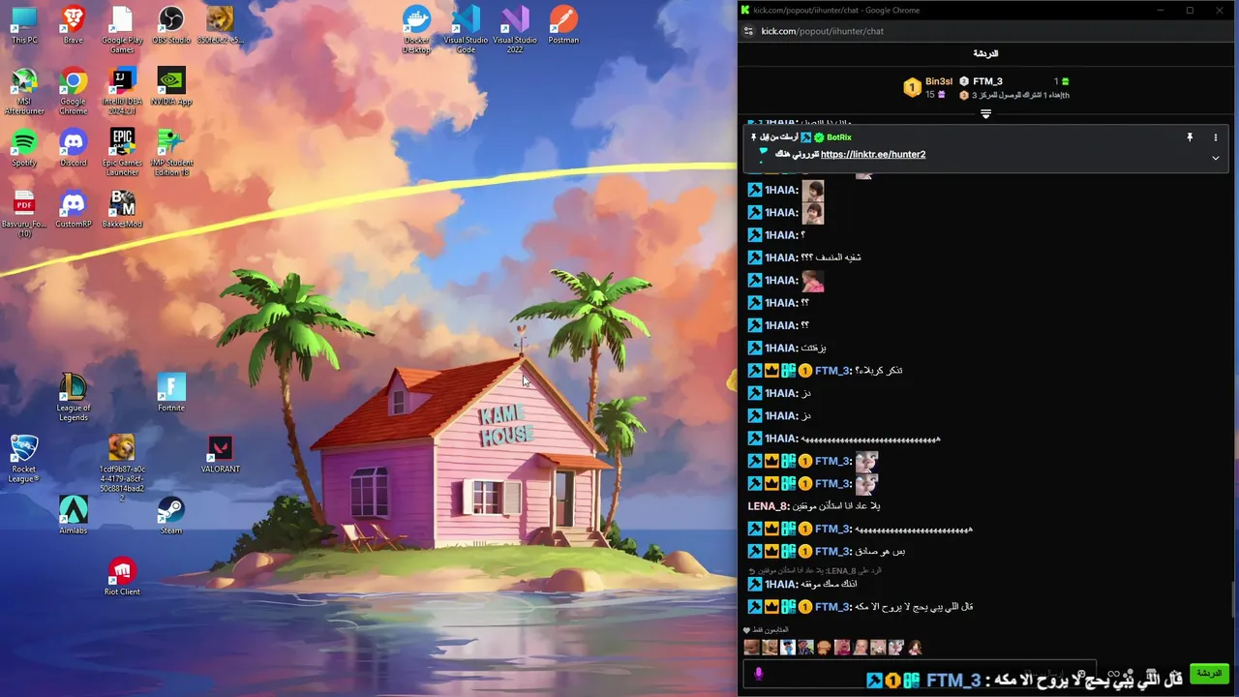Click FTM_3 beside the تذكر كربلاء message
The width and height of the screenshot is (1239, 697).
coord(832,371)
